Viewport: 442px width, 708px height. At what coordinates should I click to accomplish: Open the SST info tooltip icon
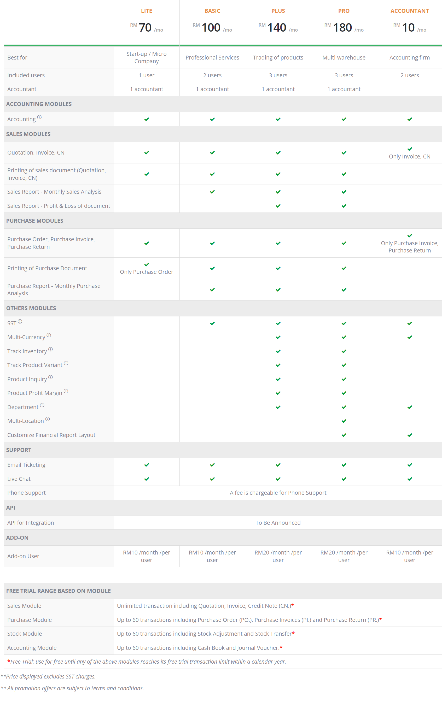pos(20,321)
